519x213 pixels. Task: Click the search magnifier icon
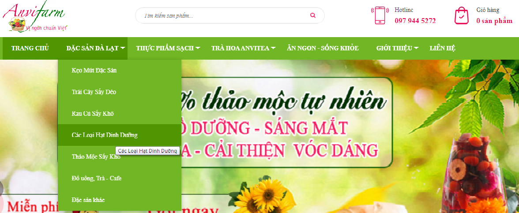[313, 15]
